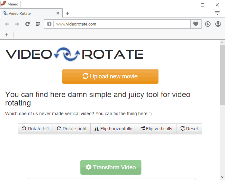The image size is (225, 180).
Task: Reload the page with refresh icon
Action: click(x=27, y=24)
